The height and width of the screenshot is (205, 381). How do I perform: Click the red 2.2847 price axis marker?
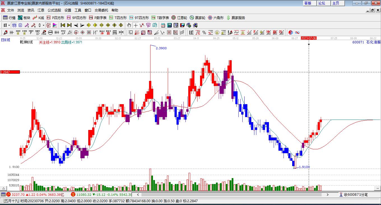(10, 72)
